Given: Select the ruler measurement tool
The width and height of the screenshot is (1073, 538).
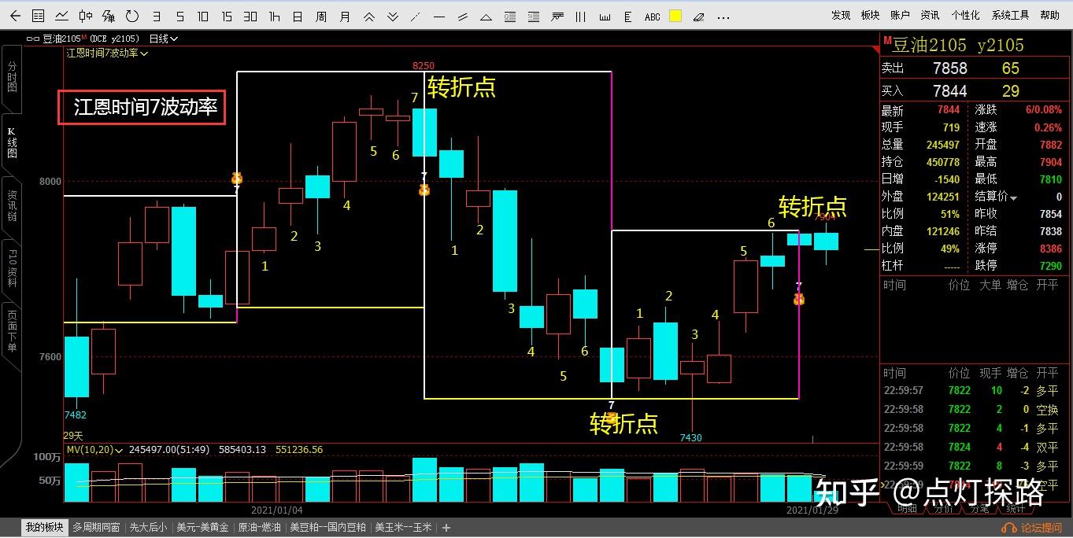Looking at the screenshot, I should coord(605,16).
